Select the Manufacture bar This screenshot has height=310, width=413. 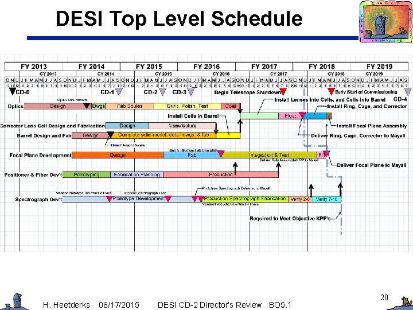[182, 126]
